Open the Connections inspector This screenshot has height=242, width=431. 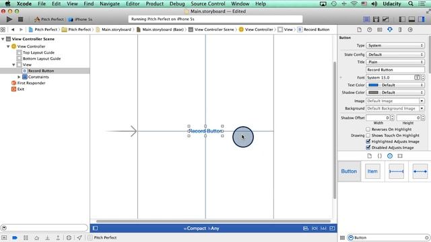tap(410, 30)
